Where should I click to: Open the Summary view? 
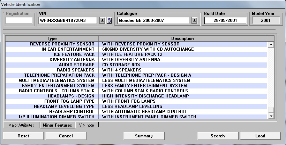(x=144, y=136)
